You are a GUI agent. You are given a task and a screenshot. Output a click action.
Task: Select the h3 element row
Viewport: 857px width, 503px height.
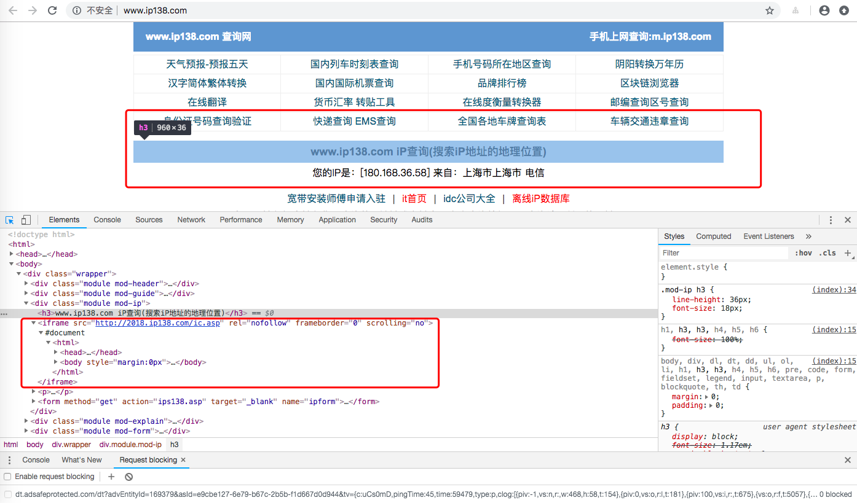329,313
